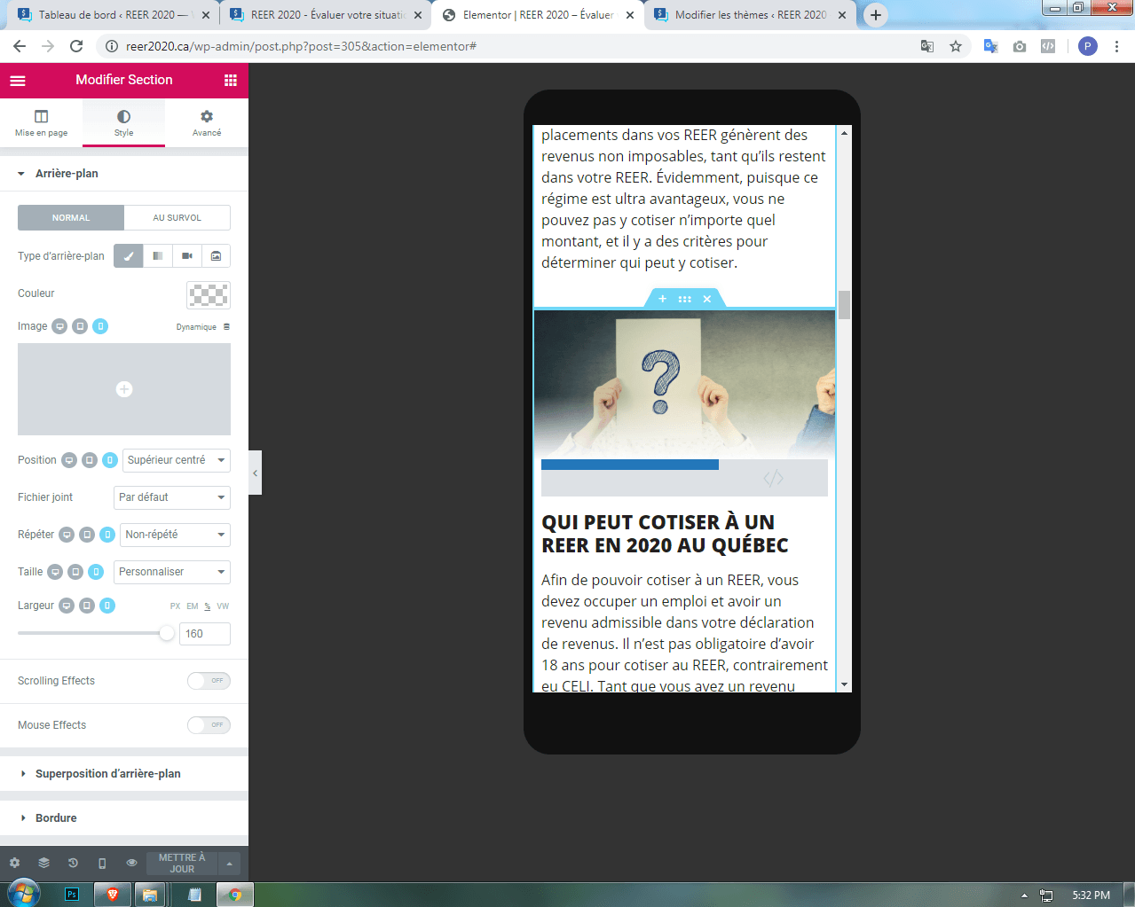1135x907 pixels.
Task: Choose mobile device for Largeur setting
Action: [x=107, y=606]
